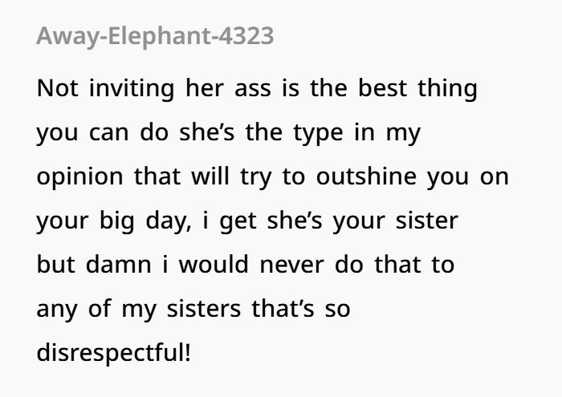Viewport: 562px width, 397px height.
Task: Click the username Away-Elephant-4323
Action: [x=155, y=37]
